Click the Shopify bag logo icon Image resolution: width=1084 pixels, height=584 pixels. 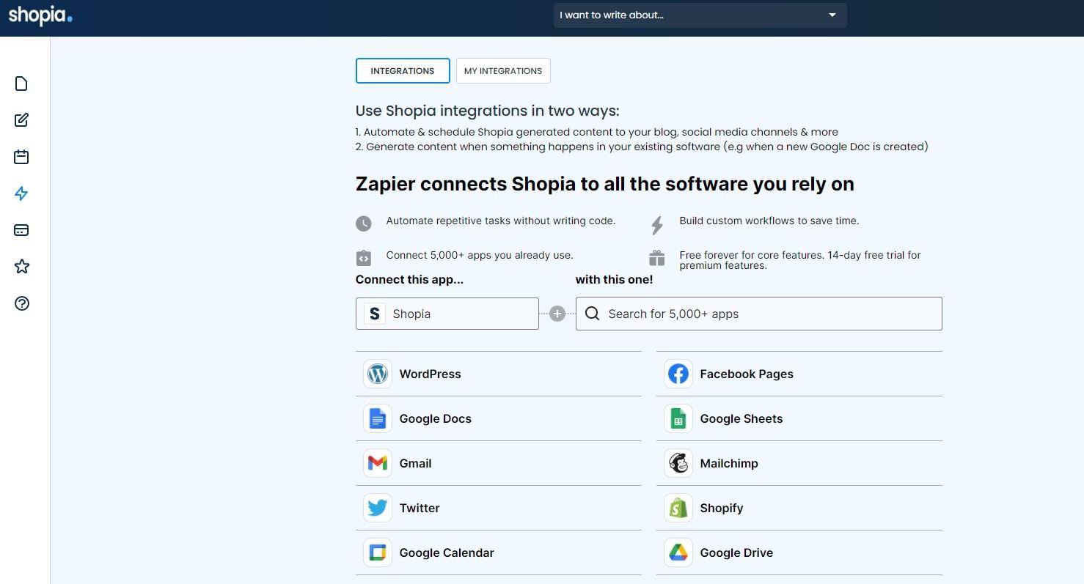point(678,508)
